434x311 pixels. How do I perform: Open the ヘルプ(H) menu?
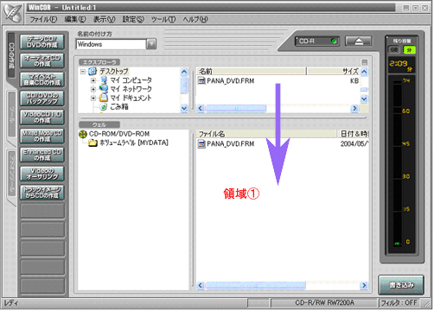195,20
